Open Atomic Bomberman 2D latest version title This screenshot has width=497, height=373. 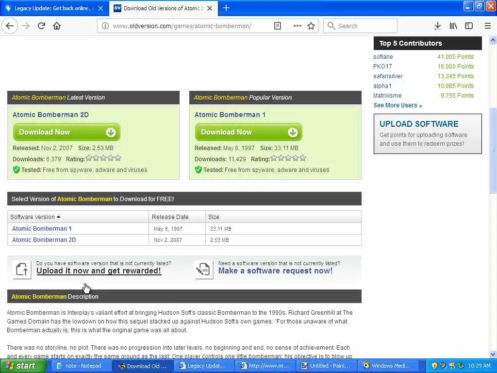(50, 115)
